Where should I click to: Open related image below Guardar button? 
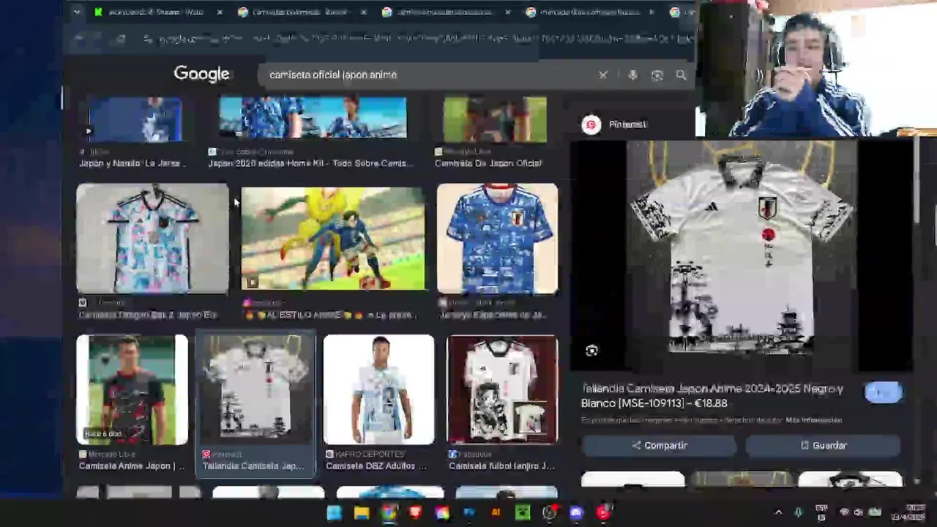click(x=850, y=479)
